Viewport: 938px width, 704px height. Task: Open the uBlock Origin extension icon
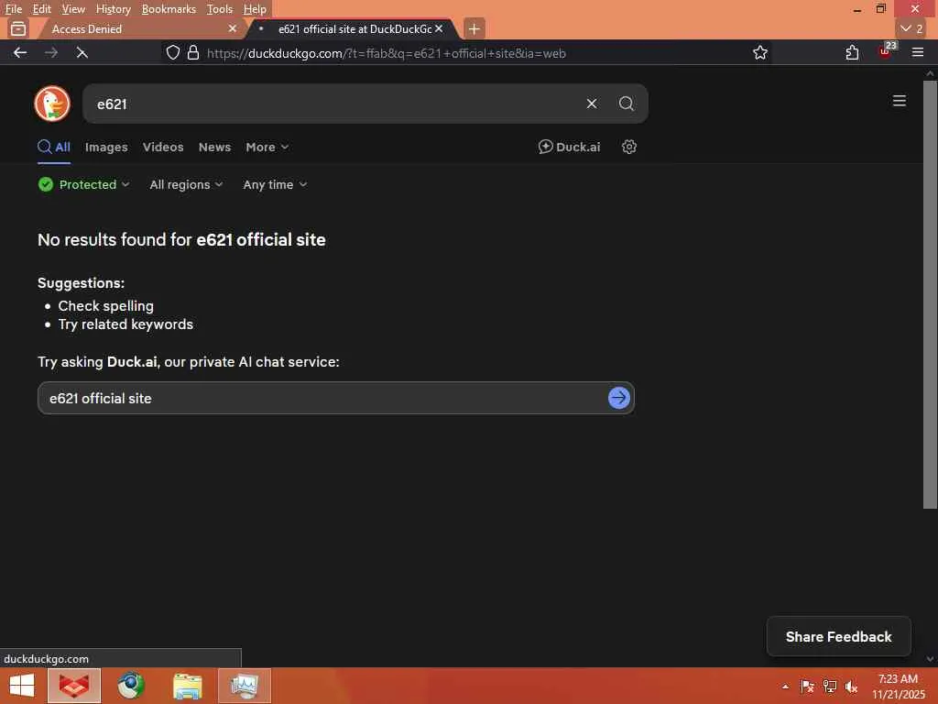(x=886, y=51)
